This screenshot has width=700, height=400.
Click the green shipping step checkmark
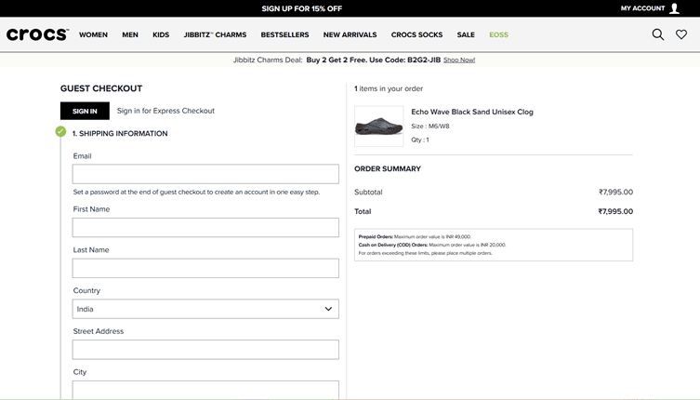60,131
